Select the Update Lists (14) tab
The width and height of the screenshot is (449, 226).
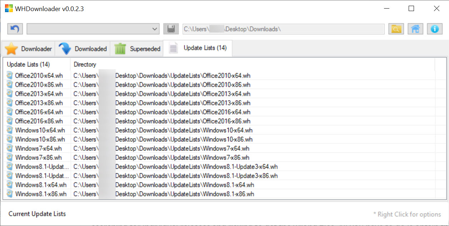click(x=198, y=48)
